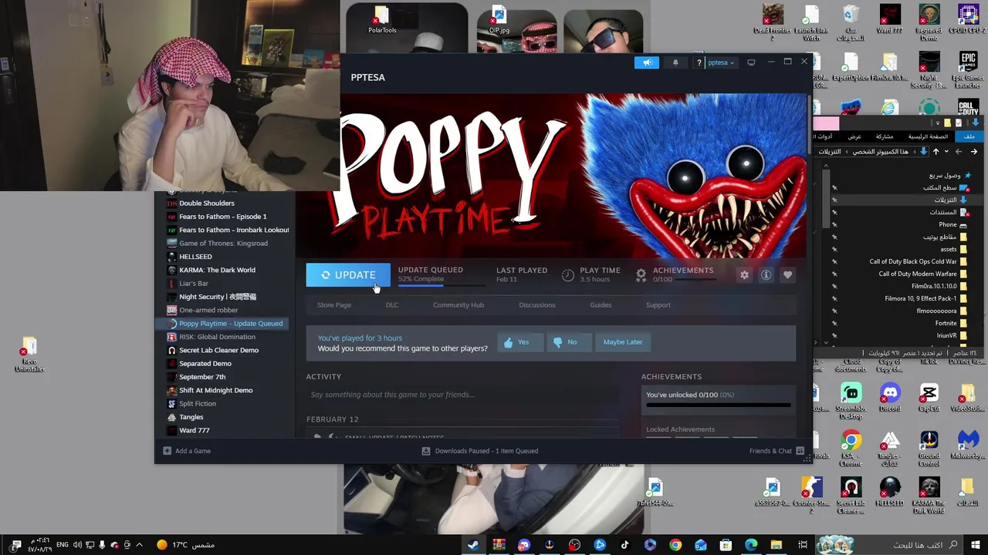This screenshot has height=555, width=988.
Task: Click the blue UPDATE button
Action: point(348,275)
